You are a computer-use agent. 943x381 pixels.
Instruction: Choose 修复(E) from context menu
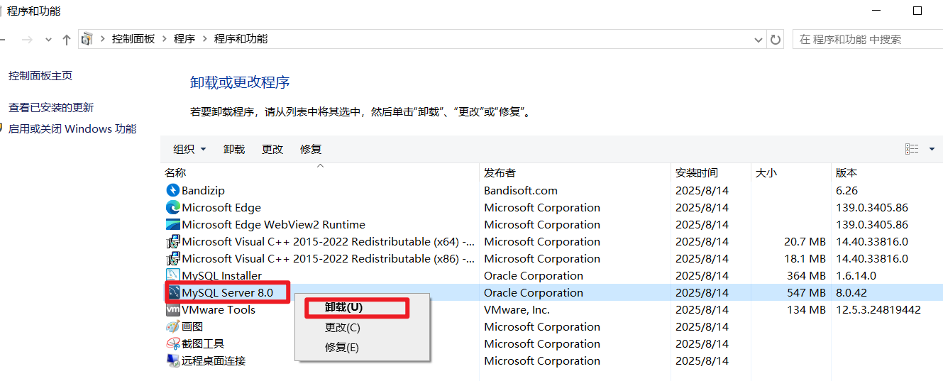[x=342, y=348]
